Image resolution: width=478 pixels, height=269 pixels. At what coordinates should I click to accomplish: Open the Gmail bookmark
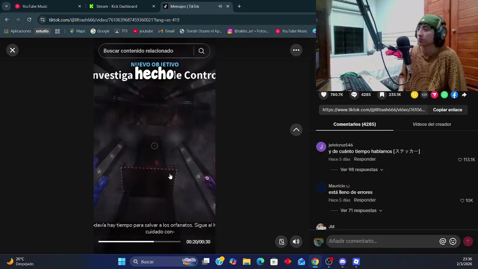[x=166, y=31]
